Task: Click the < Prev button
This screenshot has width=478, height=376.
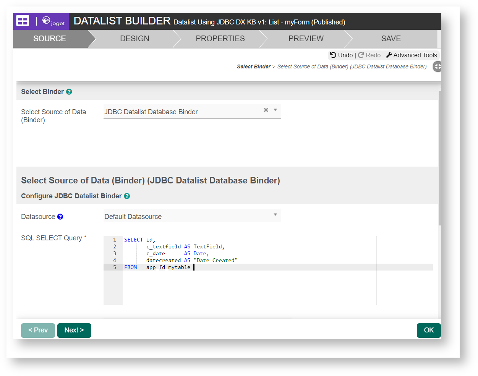Action: [38, 330]
